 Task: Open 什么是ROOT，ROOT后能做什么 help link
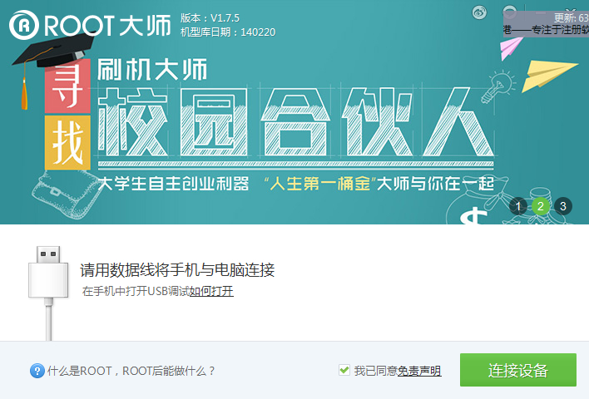point(131,371)
